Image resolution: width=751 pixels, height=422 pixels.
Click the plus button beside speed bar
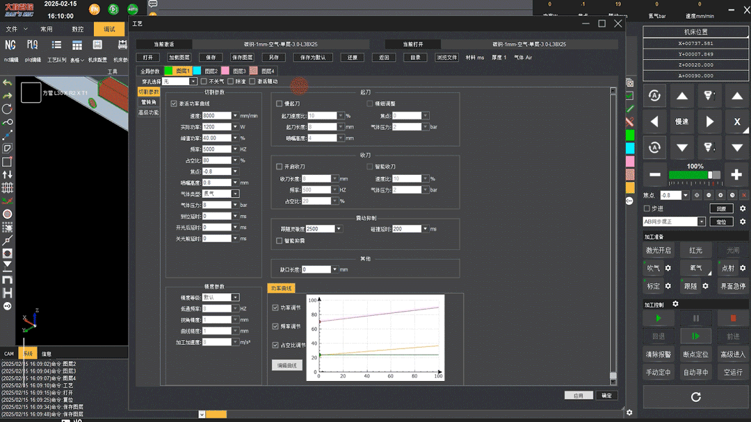[736, 175]
